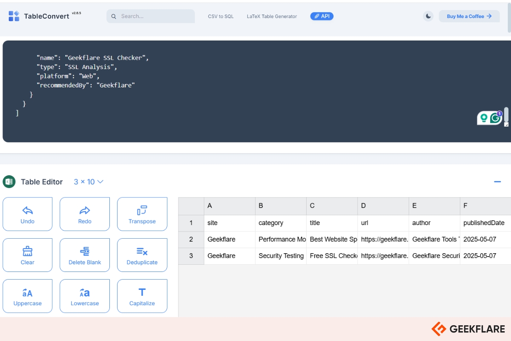The width and height of the screenshot is (511, 341).
Task: Click the 'category' cell
Action: click(x=281, y=223)
